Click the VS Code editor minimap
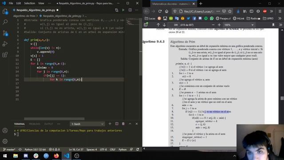 point(132,22)
